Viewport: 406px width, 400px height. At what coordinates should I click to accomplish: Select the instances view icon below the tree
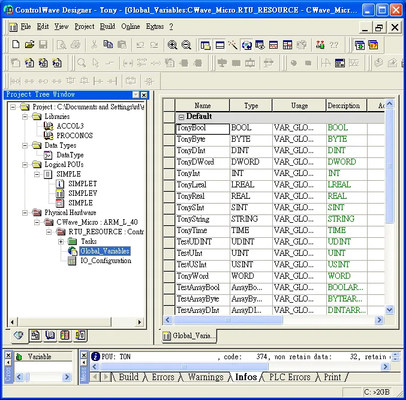[x=80, y=336]
